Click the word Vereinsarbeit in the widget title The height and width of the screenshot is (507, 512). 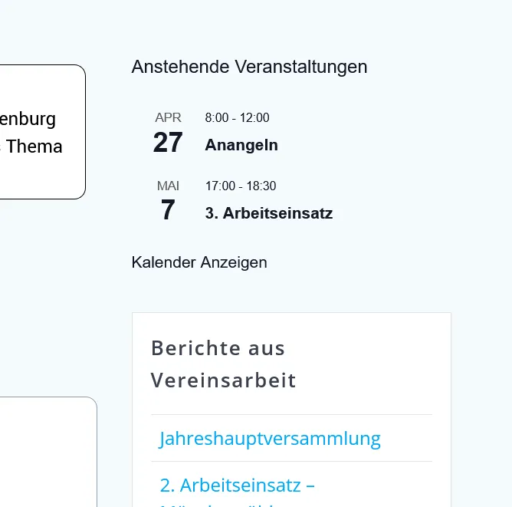point(223,380)
